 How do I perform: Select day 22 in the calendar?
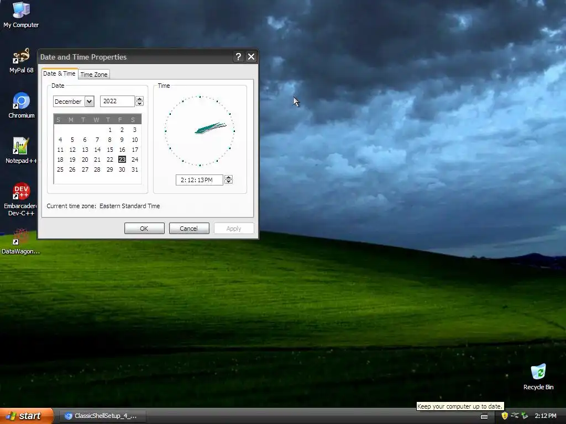[110, 160]
